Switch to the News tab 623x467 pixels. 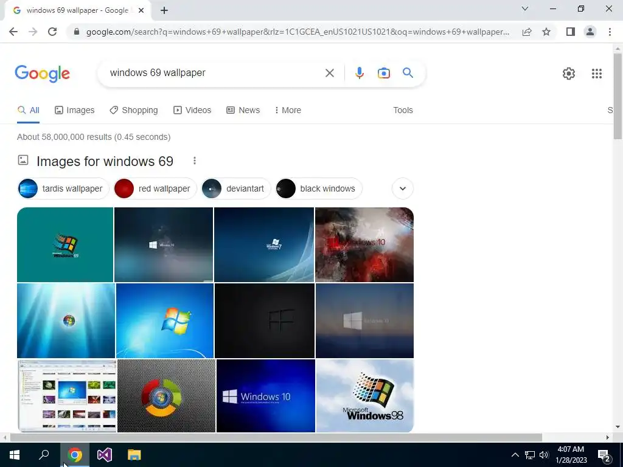click(x=243, y=110)
